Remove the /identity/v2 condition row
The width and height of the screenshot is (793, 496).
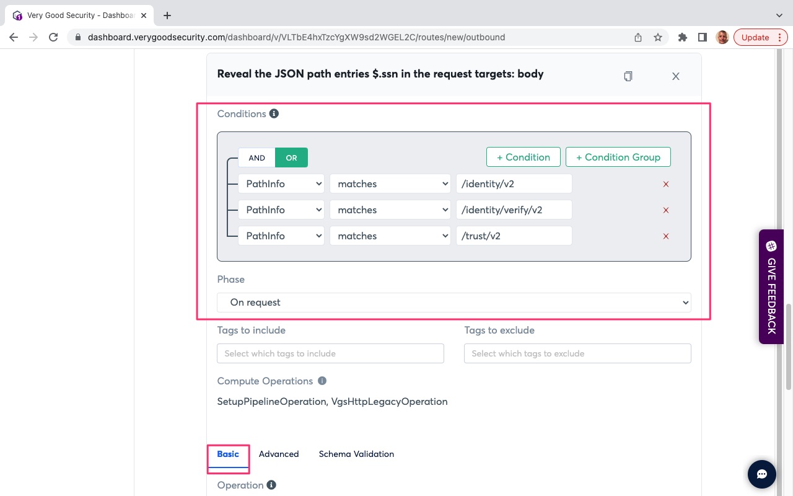tap(666, 184)
